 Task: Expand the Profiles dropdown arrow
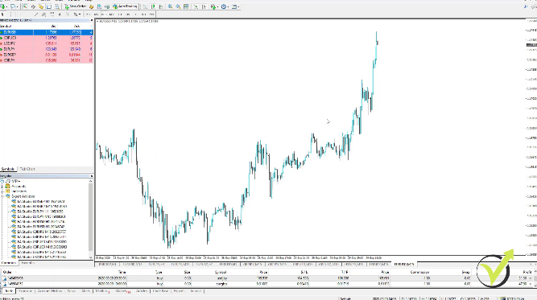[x=18, y=7]
